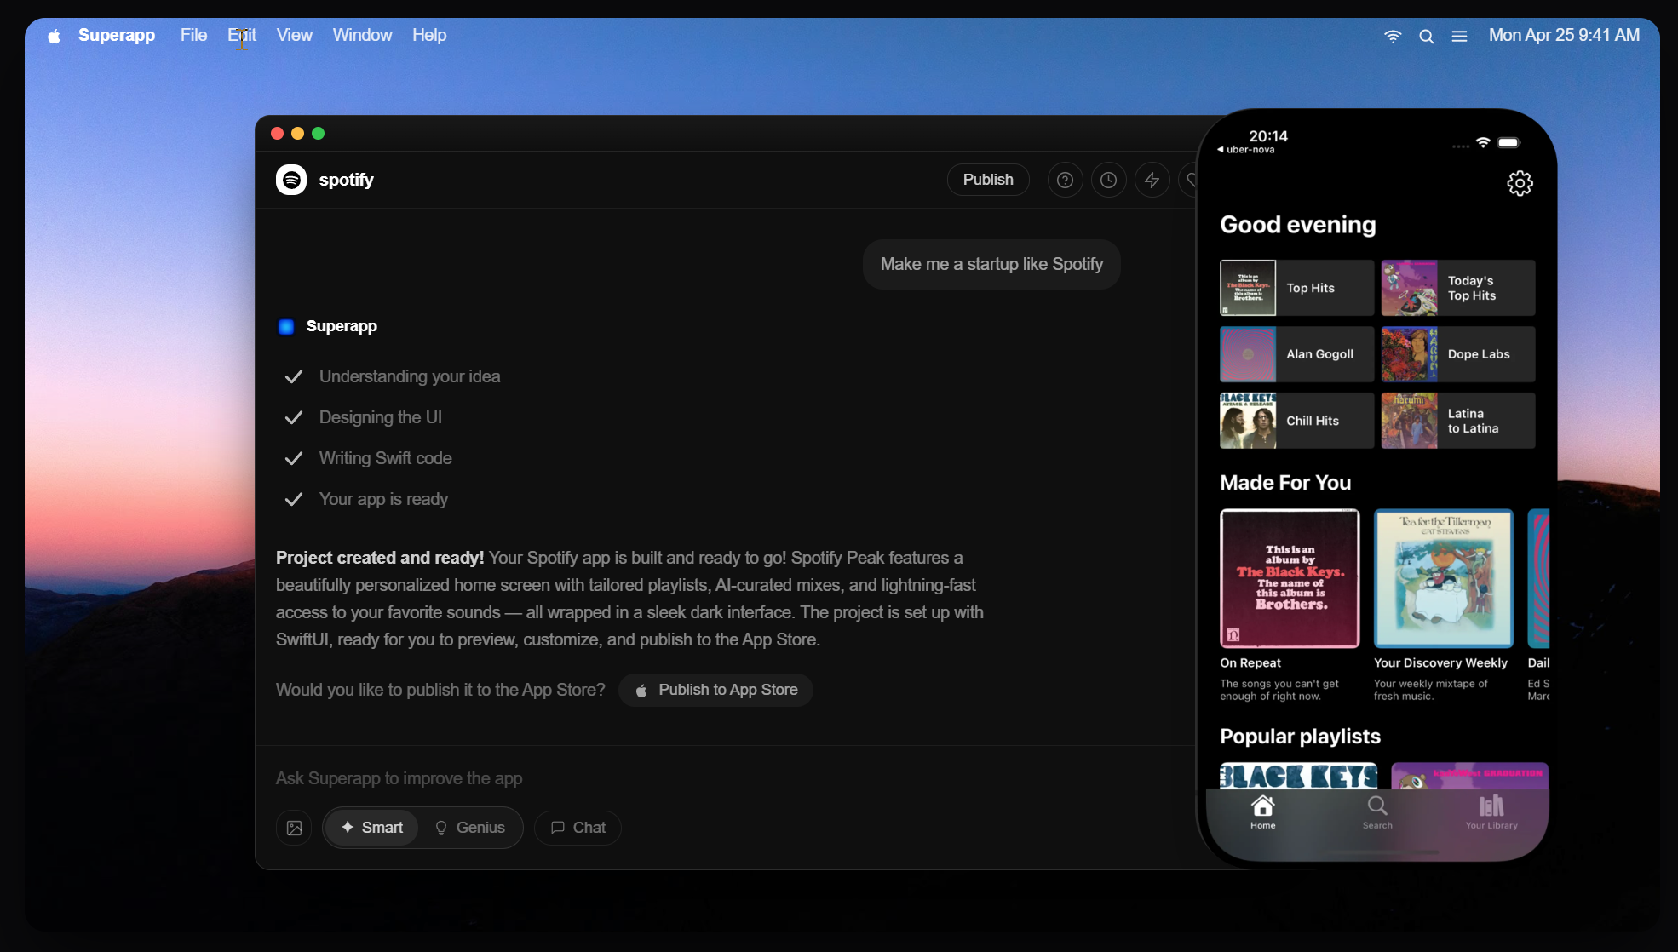Select Smart mode

pos(371,828)
